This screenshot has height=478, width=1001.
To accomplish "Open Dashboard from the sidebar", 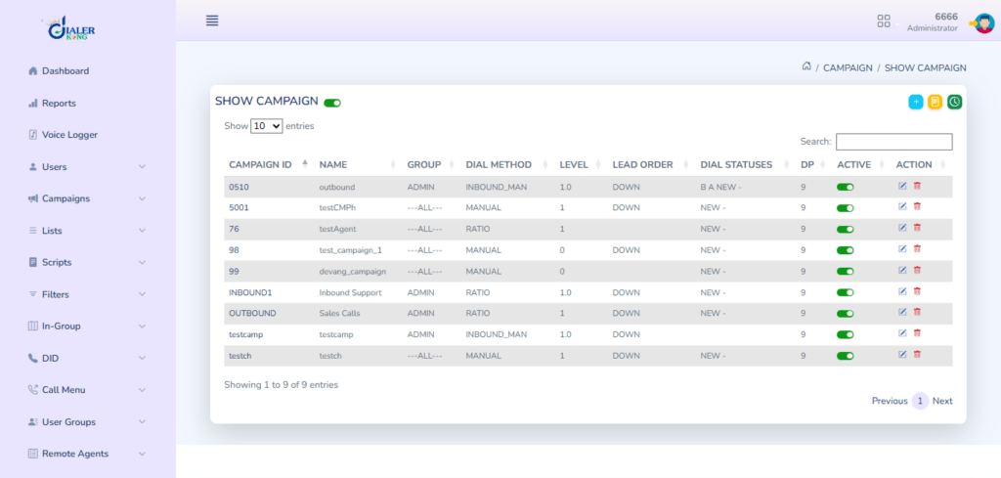I will pyautogui.click(x=65, y=71).
